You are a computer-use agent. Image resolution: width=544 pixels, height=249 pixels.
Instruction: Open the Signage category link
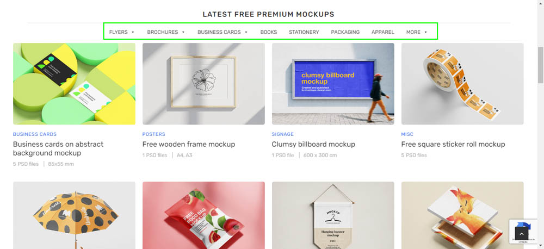click(x=283, y=134)
